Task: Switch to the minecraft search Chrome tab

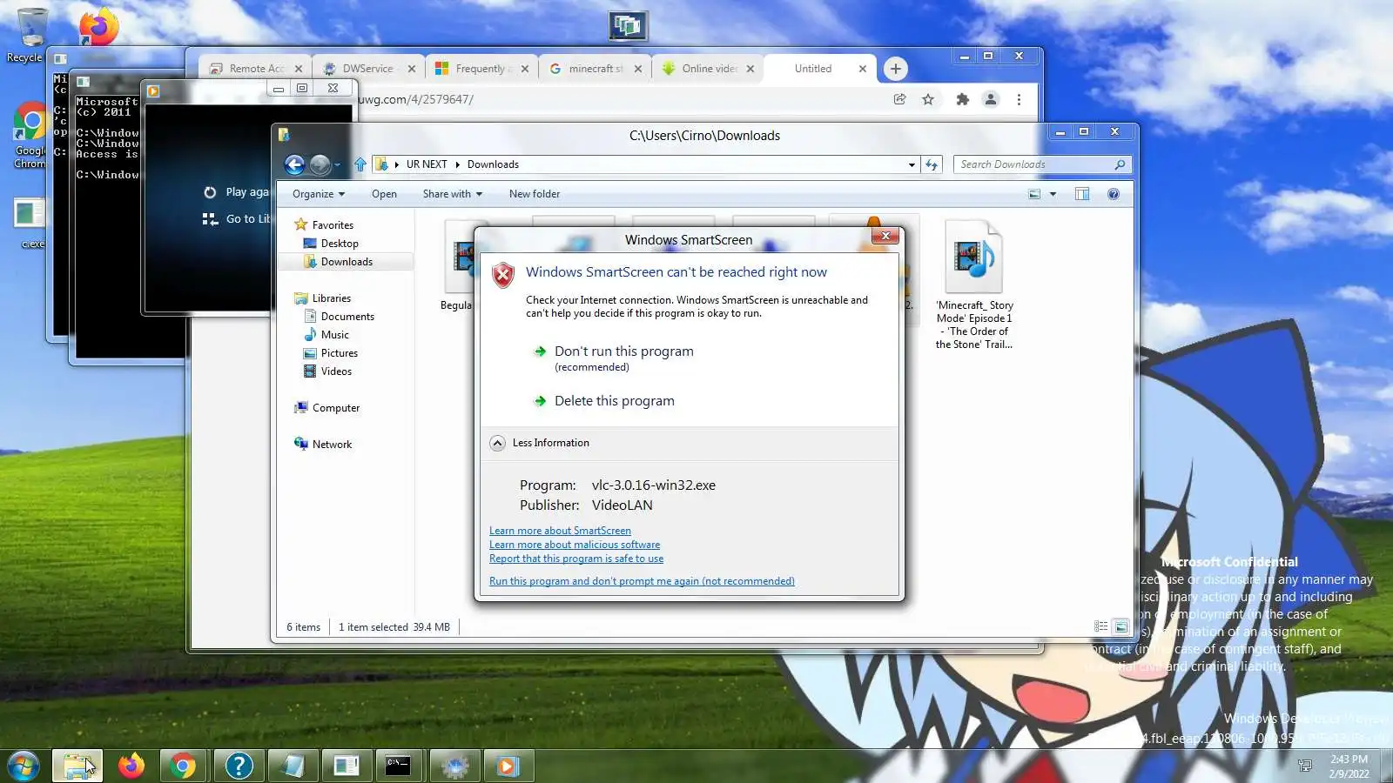Action: click(595, 69)
